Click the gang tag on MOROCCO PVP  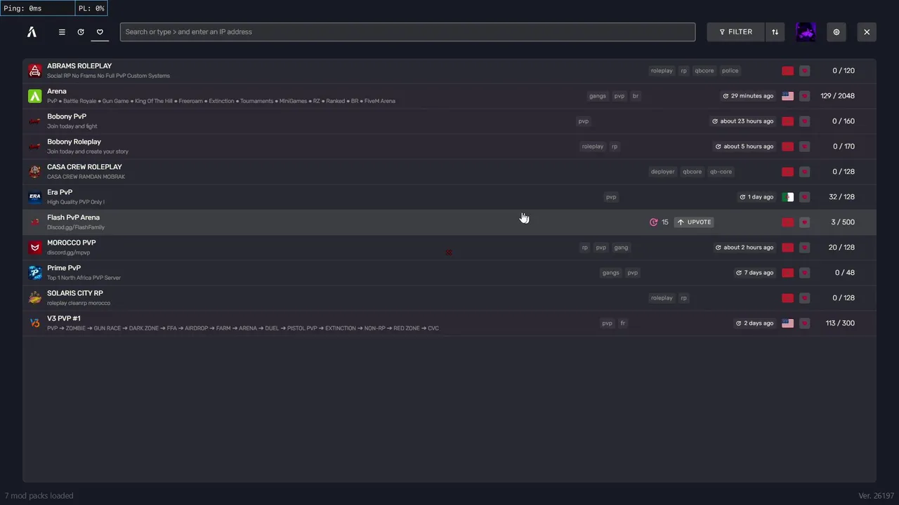pos(621,247)
